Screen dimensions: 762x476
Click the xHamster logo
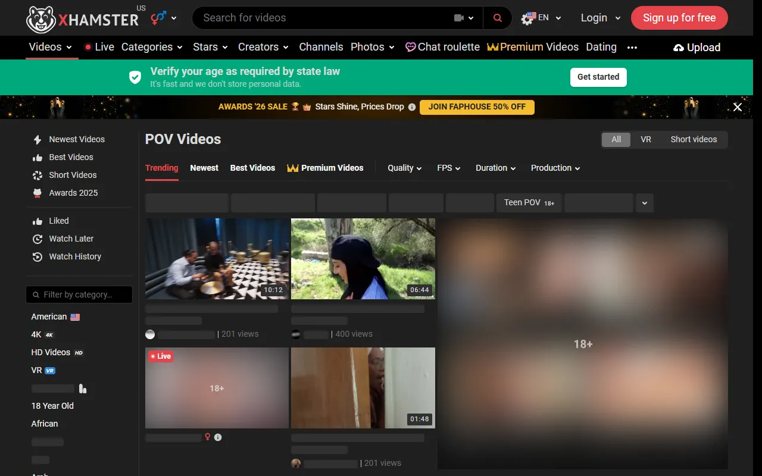coord(83,19)
